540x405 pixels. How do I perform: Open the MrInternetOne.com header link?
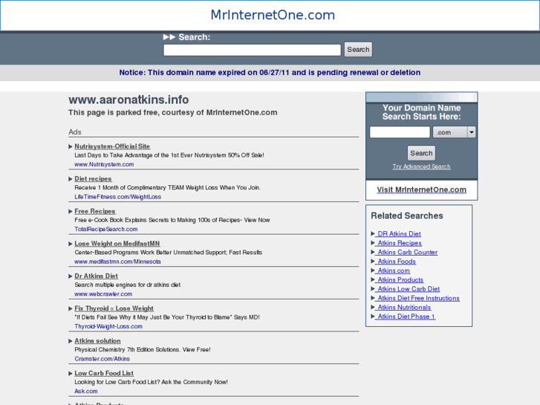click(273, 15)
